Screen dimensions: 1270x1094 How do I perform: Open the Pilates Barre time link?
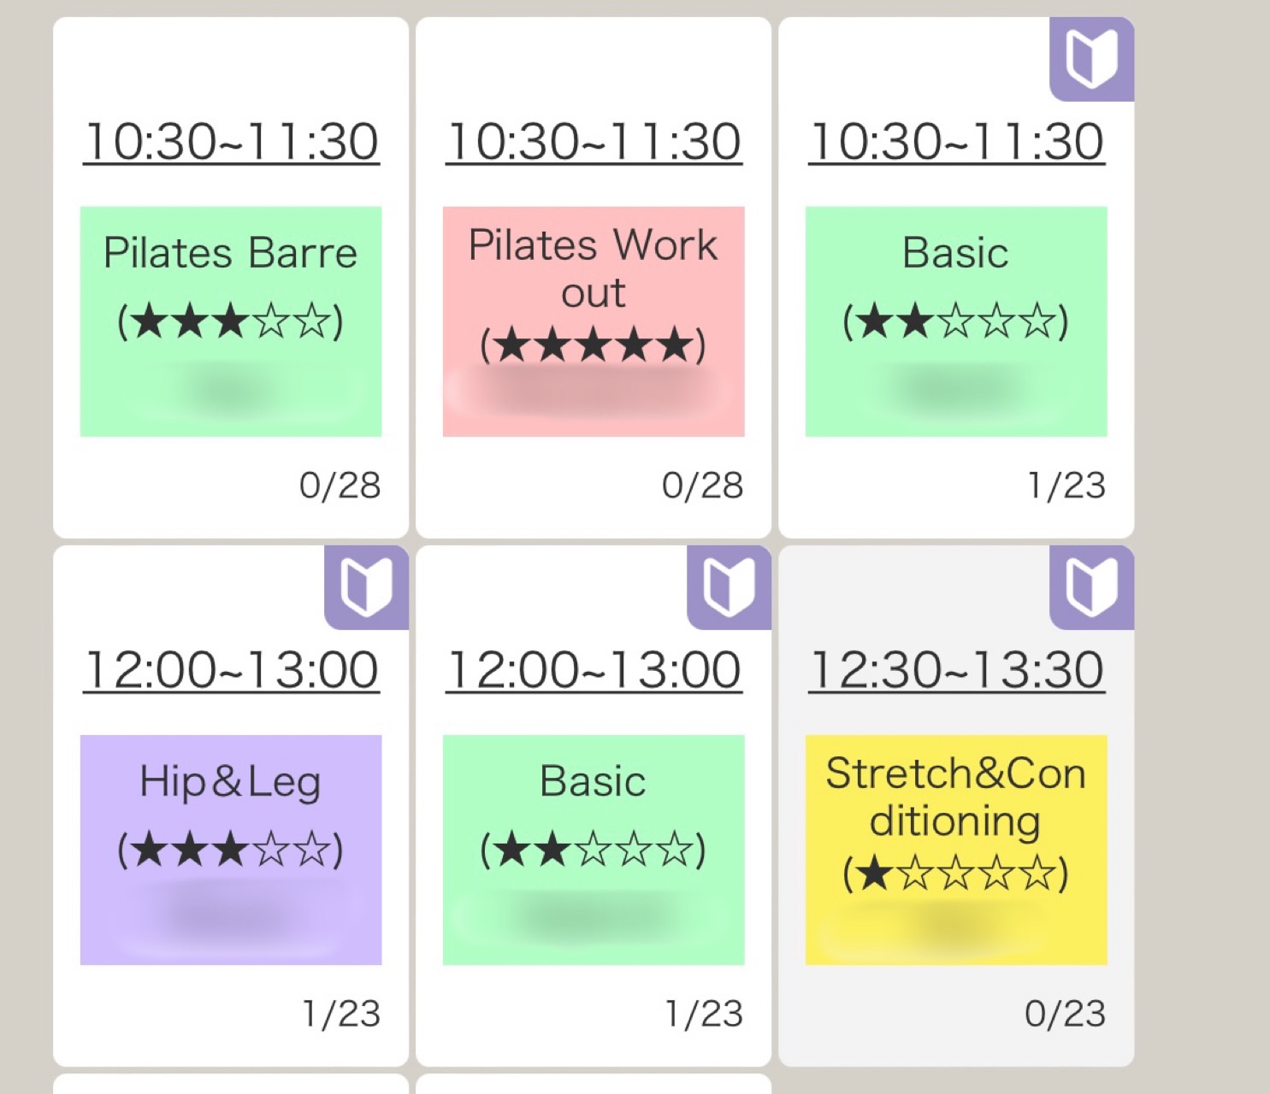click(231, 142)
